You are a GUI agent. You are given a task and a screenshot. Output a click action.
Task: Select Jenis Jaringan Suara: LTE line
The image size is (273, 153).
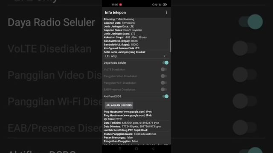(x=119, y=34)
